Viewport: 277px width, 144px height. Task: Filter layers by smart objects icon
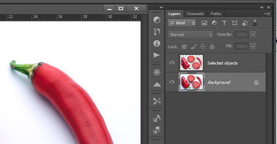point(245,23)
